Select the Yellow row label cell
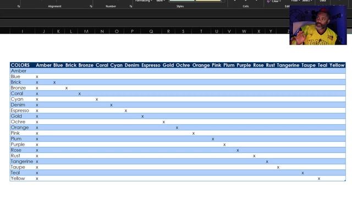The width and height of the screenshot is (352, 198). pos(23,178)
